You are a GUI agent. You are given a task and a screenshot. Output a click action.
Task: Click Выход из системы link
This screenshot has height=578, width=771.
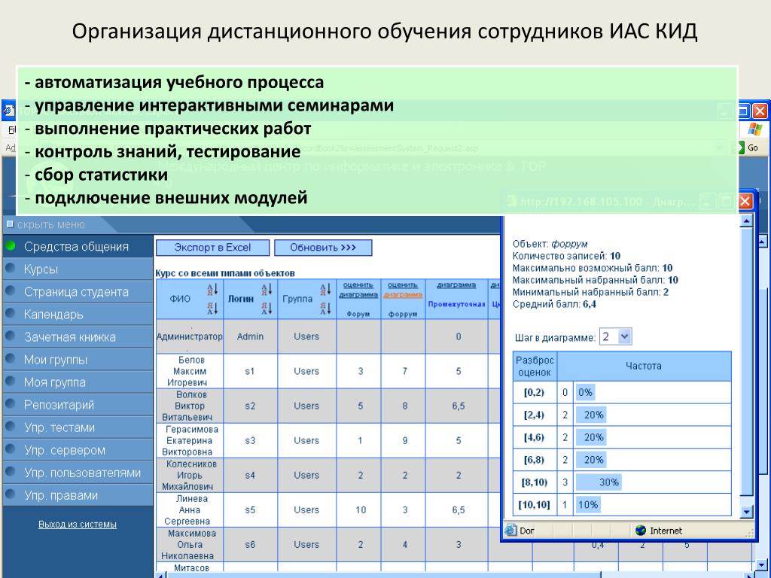78,525
